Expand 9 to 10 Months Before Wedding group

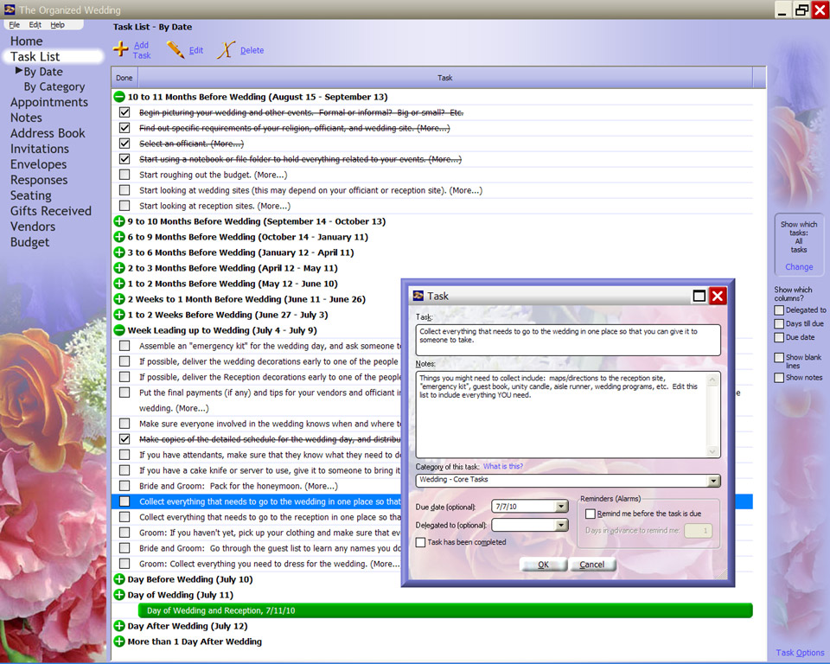point(119,221)
